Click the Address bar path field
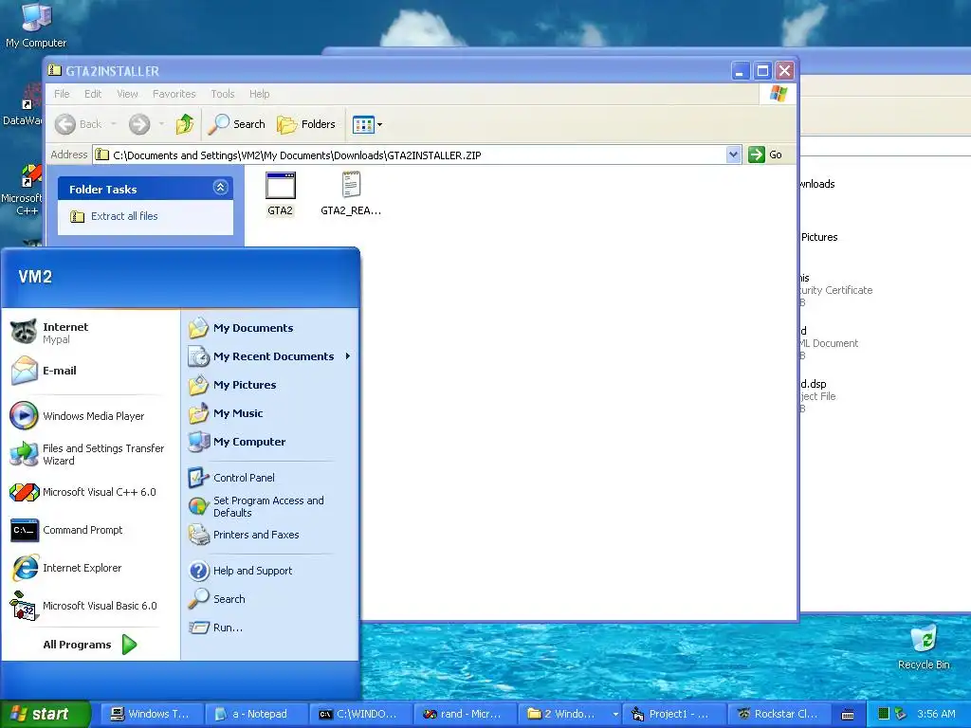This screenshot has width=971, height=728. (411, 155)
